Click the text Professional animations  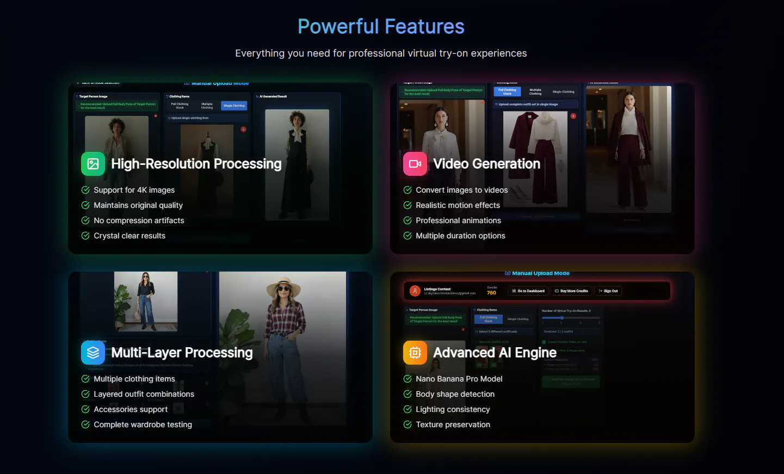tap(459, 220)
